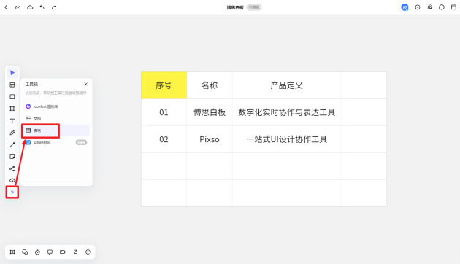Select the connector line tool
Screen dimensions: 460x264
pos(12,144)
